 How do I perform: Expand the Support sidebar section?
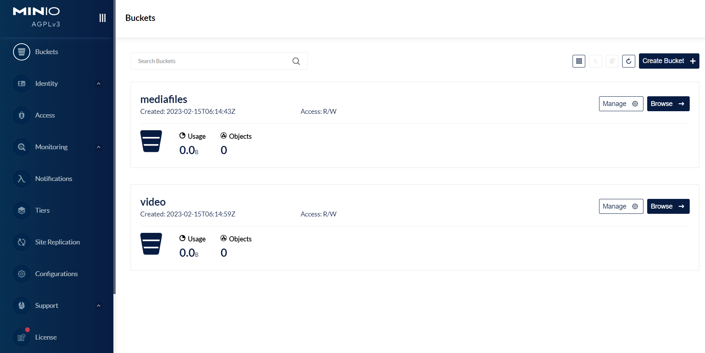[98, 306]
